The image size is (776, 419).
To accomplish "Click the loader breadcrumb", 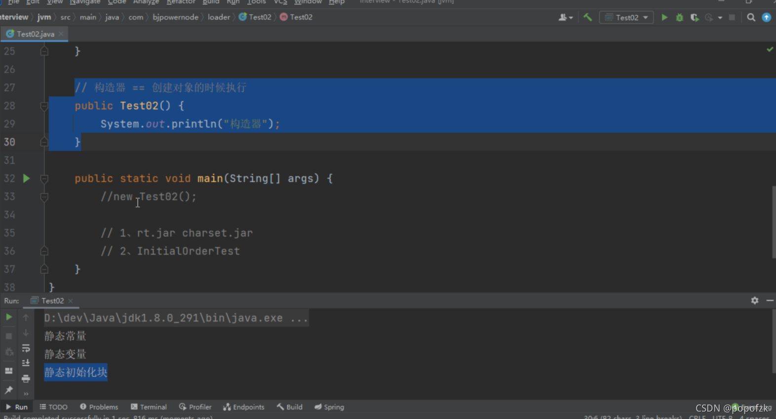I will 219,17.
